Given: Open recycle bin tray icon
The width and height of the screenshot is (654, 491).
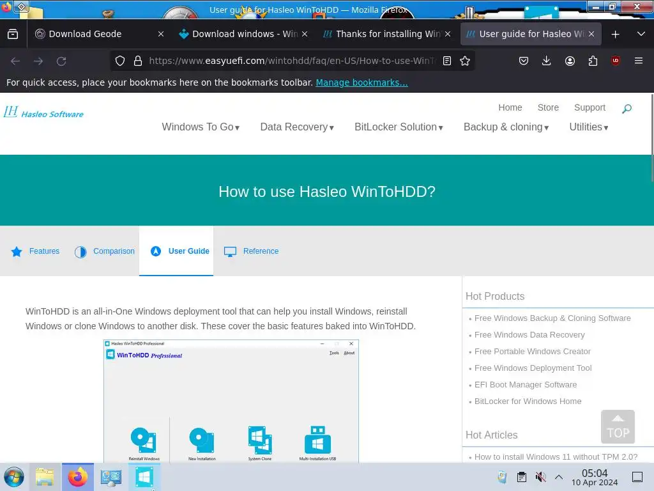Looking at the screenshot, I should (503, 477).
